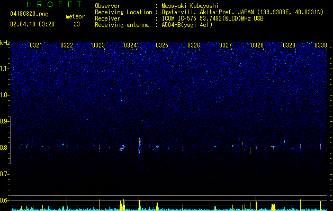Screen dimensions: 333x211
Task: Click the meteor echo at 0330
Action: (320, 146)
